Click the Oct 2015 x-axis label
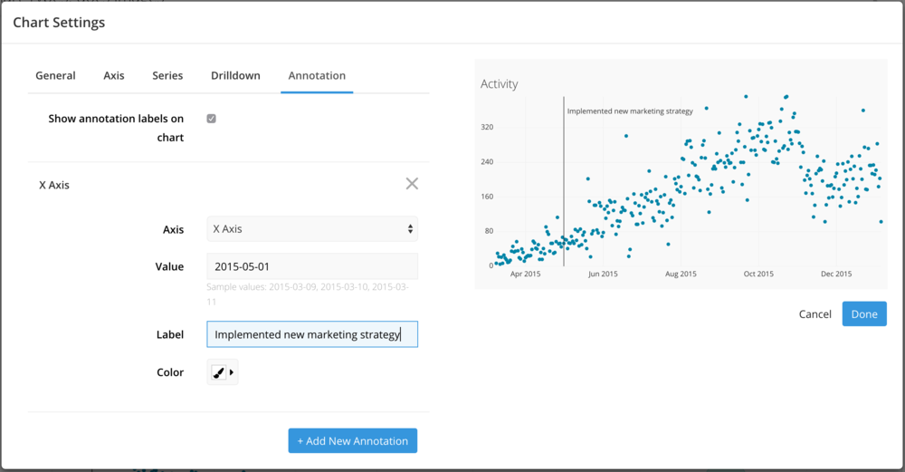The width and height of the screenshot is (905, 472). tap(758, 274)
